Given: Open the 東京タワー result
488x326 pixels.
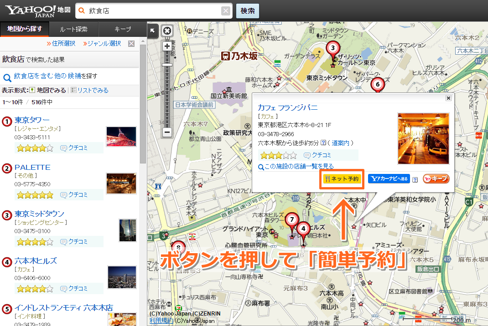Looking at the screenshot, I should pos(32,120).
